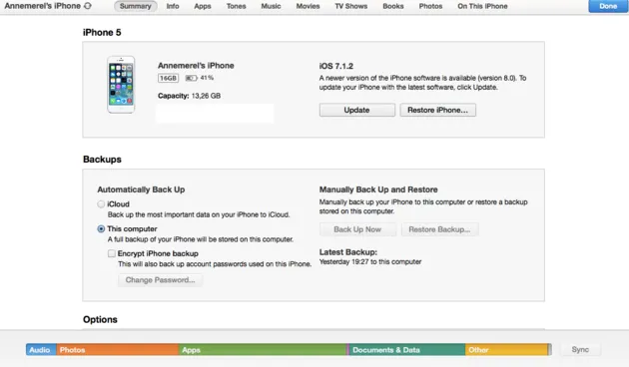The image size is (629, 367).
Task: Enable Encrypt iPhone backup checkbox
Action: coord(112,253)
